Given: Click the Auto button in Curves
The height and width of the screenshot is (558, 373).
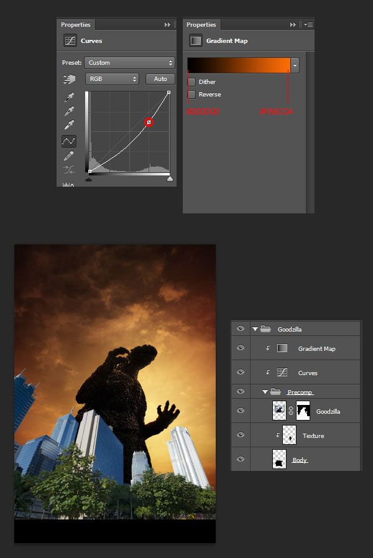Looking at the screenshot, I should (x=160, y=79).
